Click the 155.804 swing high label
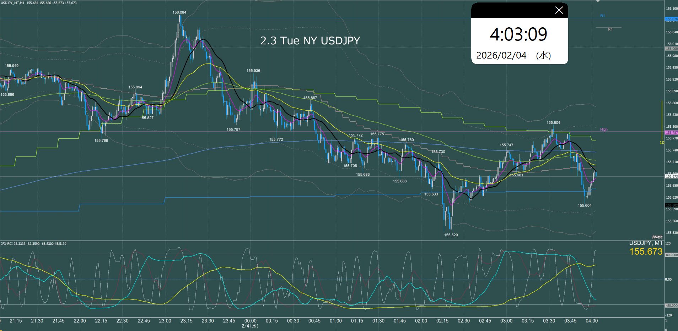This screenshot has height=331, width=678. [x=553, y=123]
